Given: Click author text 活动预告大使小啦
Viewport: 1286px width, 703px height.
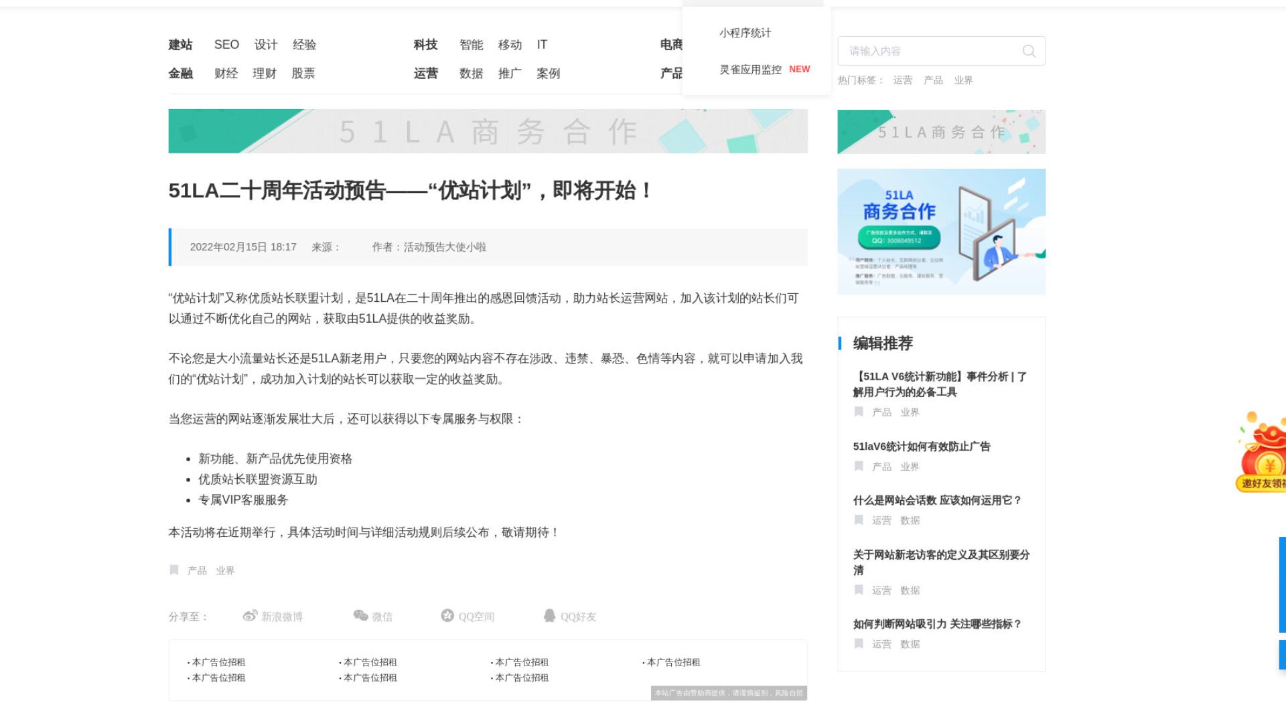Looking at the screenshot, I should pyautogui.click(x=445, y=247).
